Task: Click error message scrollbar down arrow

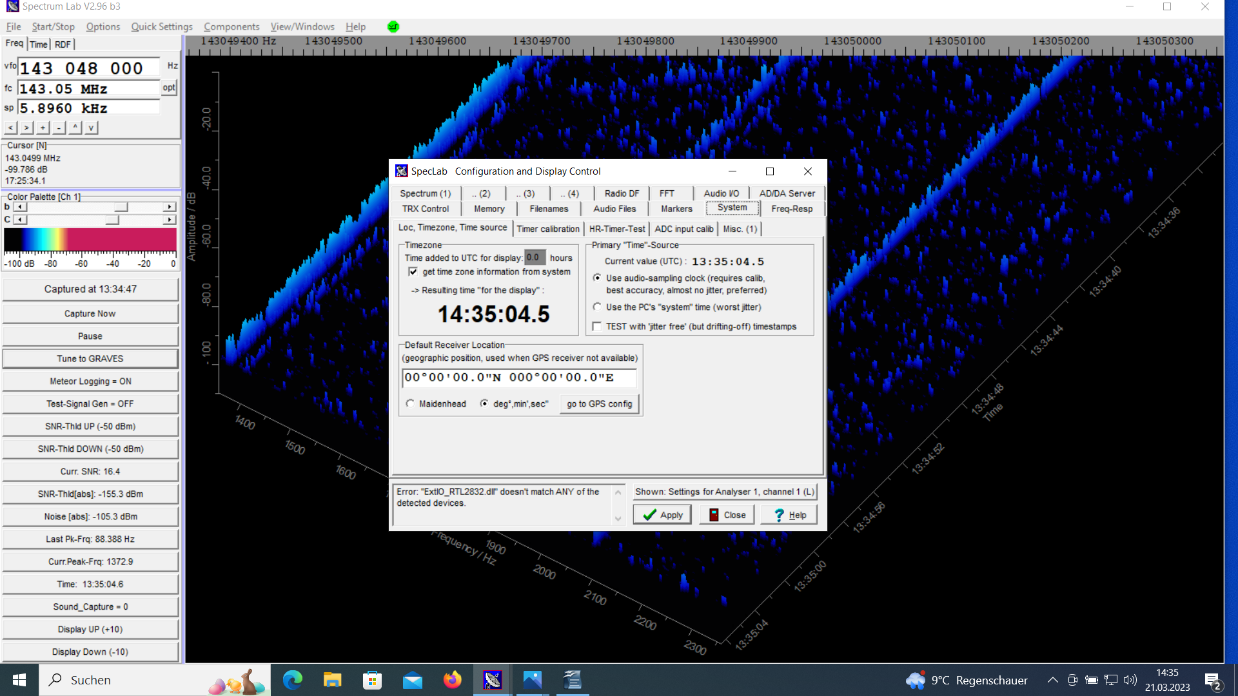Action: point(618,519)
